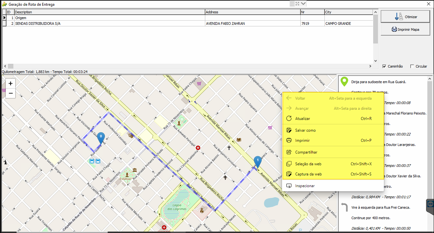Screen dimensions: 434x233
Task: Click the directions panel scroll-up arrow
Action: [430, 79]
